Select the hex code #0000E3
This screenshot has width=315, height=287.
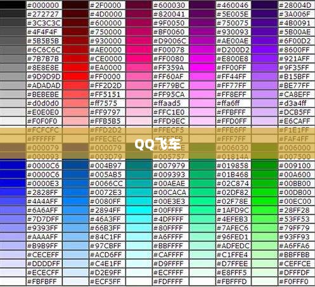[x=43, y=184]
